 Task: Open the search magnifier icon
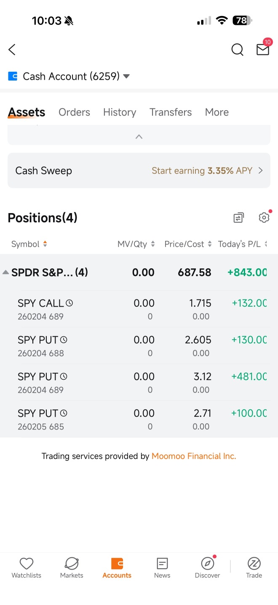[238, 50]
